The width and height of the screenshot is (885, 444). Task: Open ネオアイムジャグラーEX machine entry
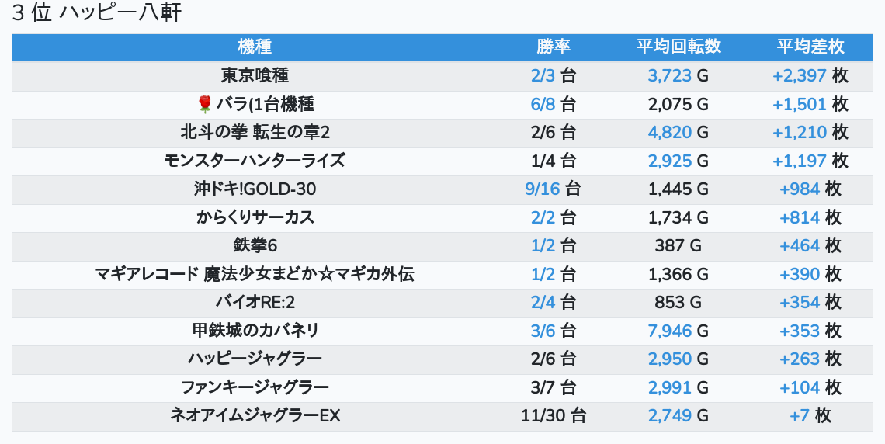[x=255, y=415]
